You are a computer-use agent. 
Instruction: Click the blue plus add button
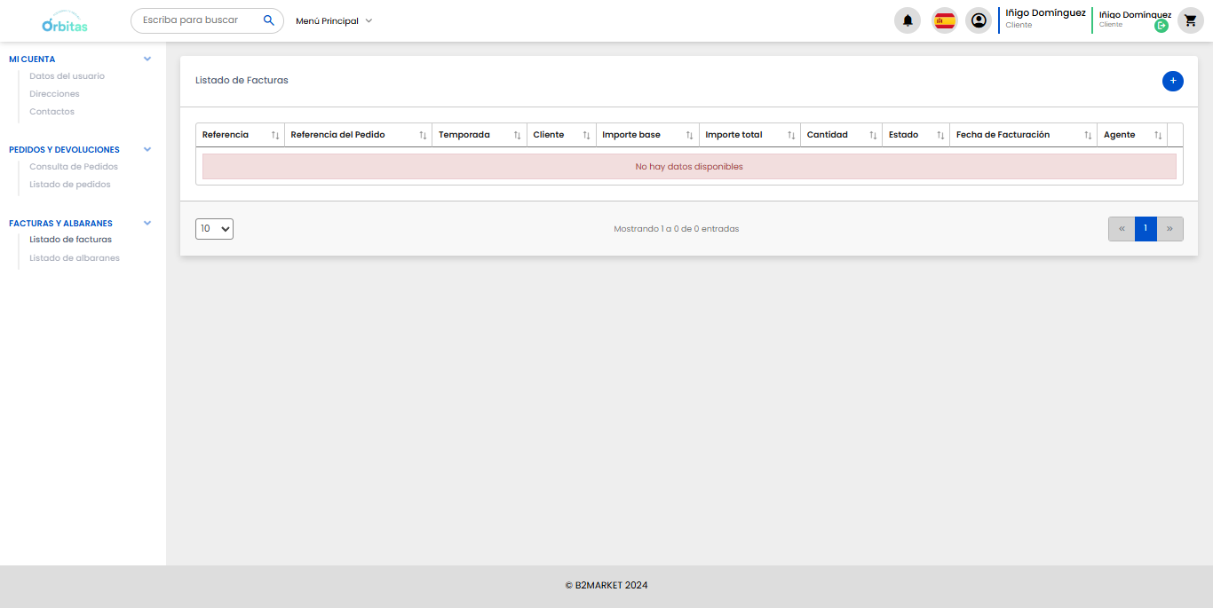(x=1172, y=81)
